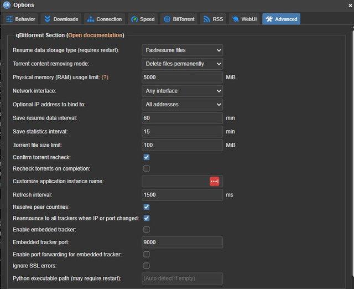Open the WebUI tab
This screenshot has width=354, height=289.
click(x=244, y=19)
